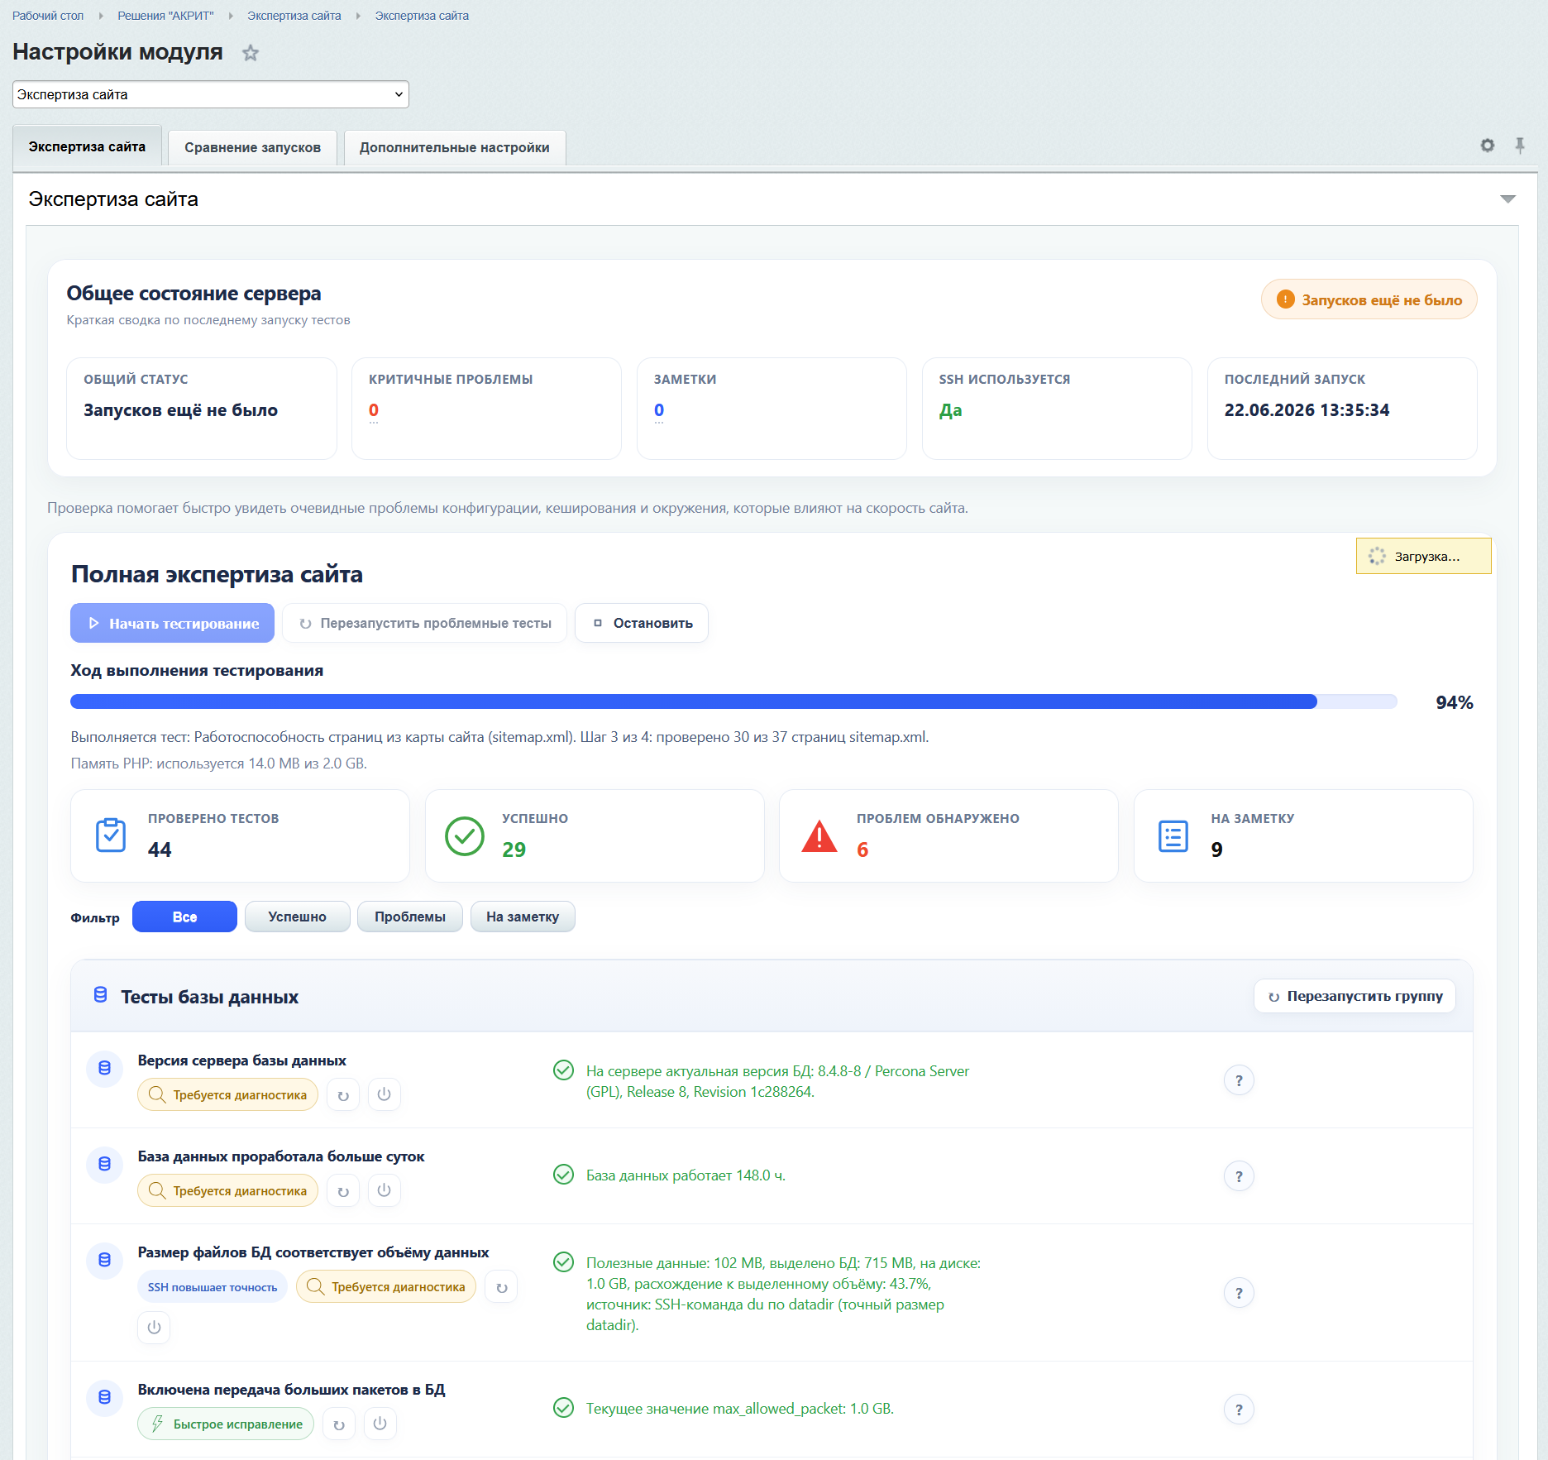
Task: Filter tests by На заметку
Action: pyautogui.click(x=523, y=917)
